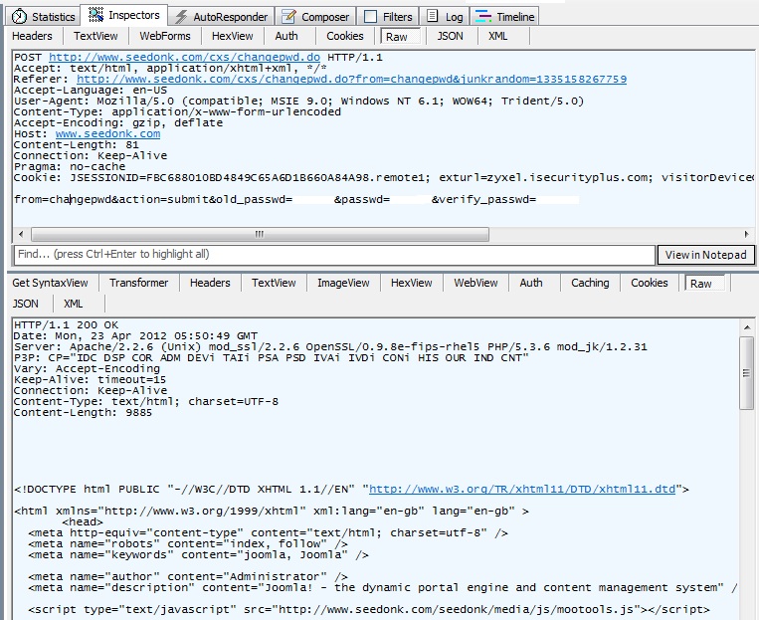Open request WebForms inspector tab
This screenshot has width=759, height=620.
[x=165, y=37]
